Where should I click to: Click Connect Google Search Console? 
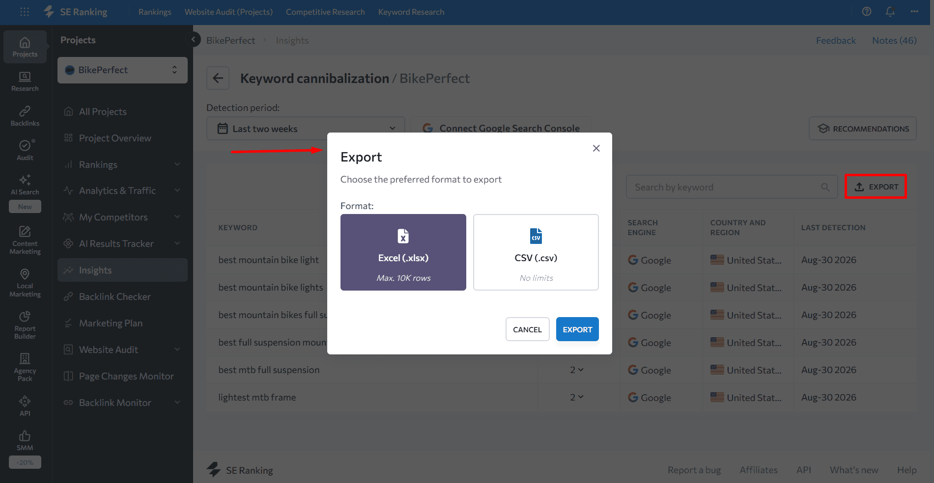click(x=501, y=128)
